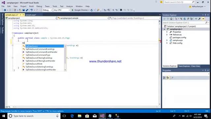Screen dimensions: 211x119
Task: Expand the Web.config node
Action: coord(167,43)
